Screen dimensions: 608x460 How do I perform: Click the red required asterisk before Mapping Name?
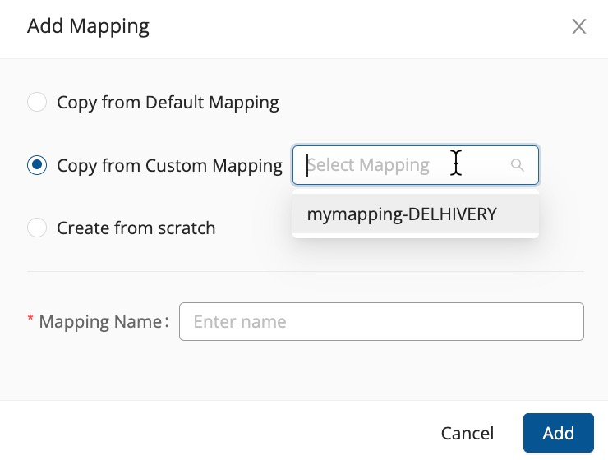pyautogui.click(x=30, y=320)
